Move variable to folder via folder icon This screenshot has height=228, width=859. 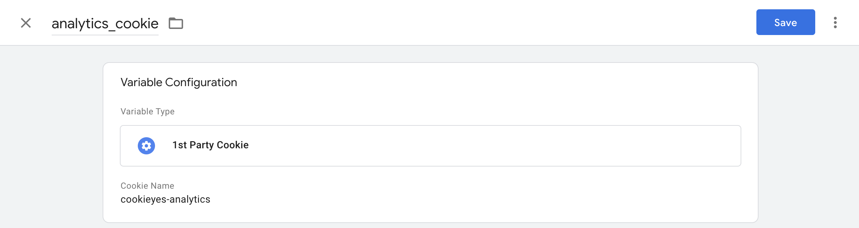176,23
